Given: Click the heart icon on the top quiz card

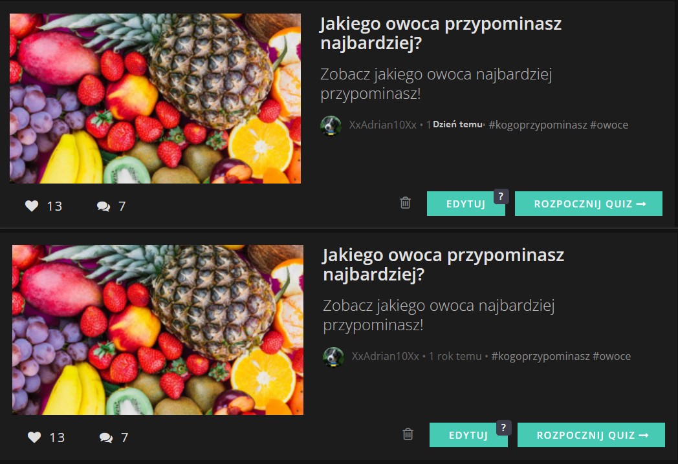Looking at the screenshot, I should 32,206.
